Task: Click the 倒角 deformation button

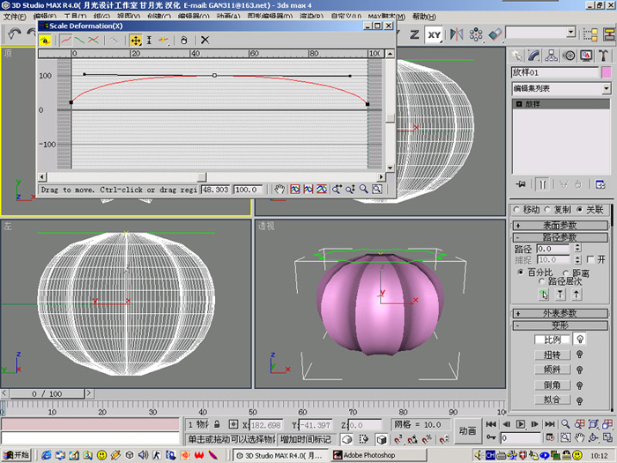Action: pos(552,385)
